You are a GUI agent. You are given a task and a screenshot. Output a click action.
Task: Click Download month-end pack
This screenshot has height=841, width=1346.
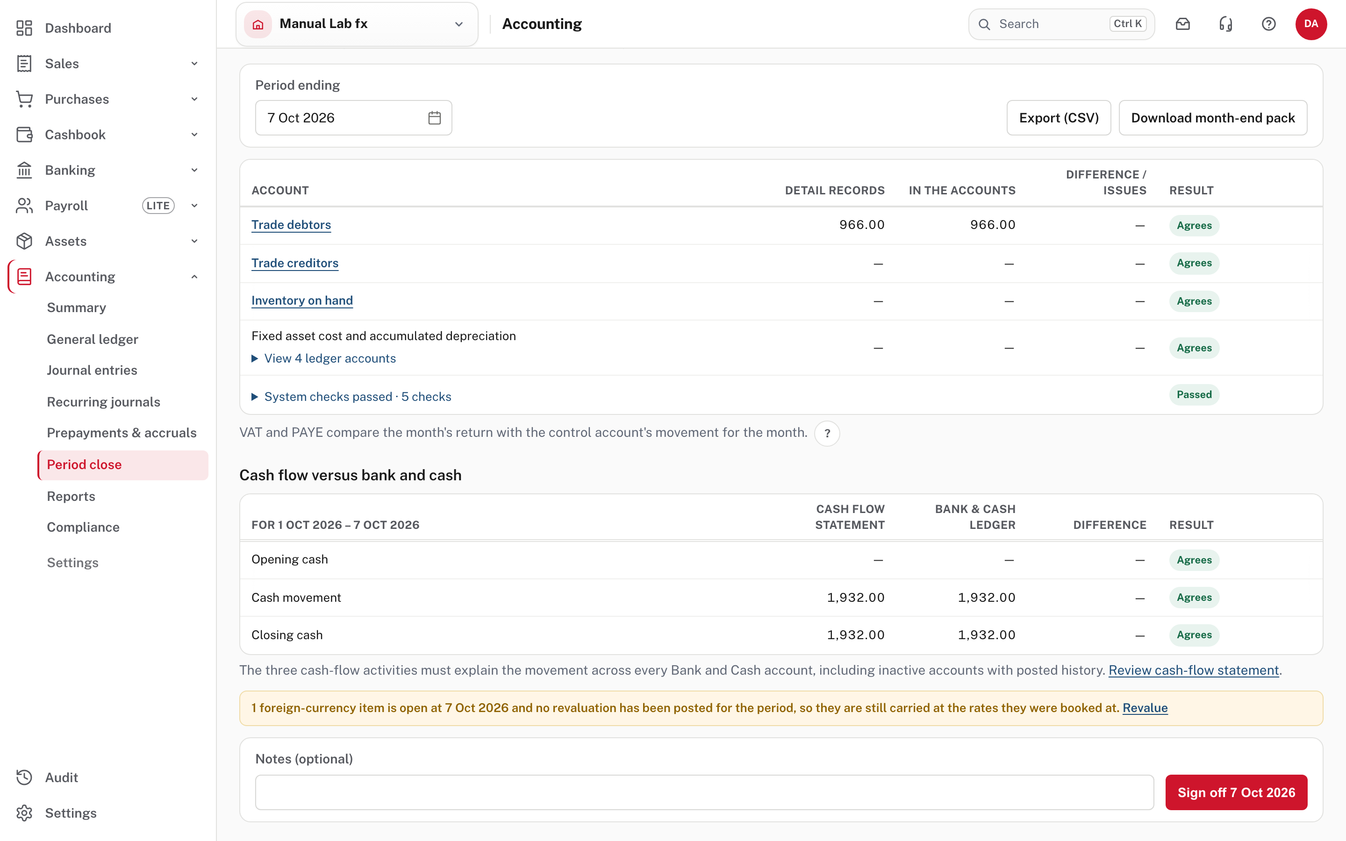(1212, 118)
